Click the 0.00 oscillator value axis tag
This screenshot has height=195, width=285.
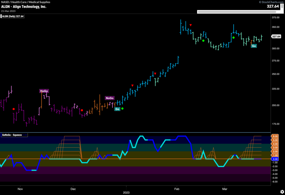pyautogui.click(x=275, y=159)
